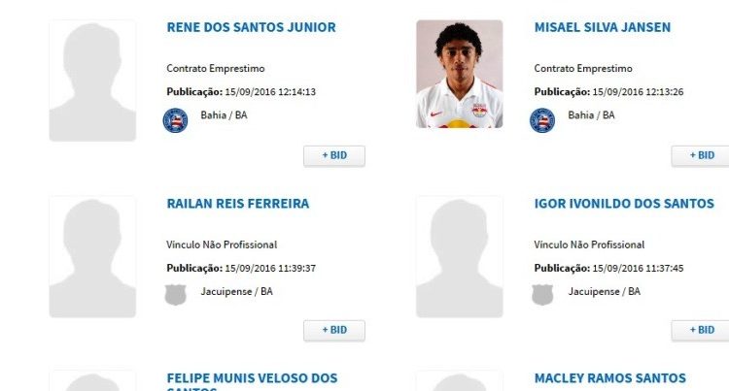
Task: Click Rene dos Santos Junior placeholder avatar
Action: point(92,81)
